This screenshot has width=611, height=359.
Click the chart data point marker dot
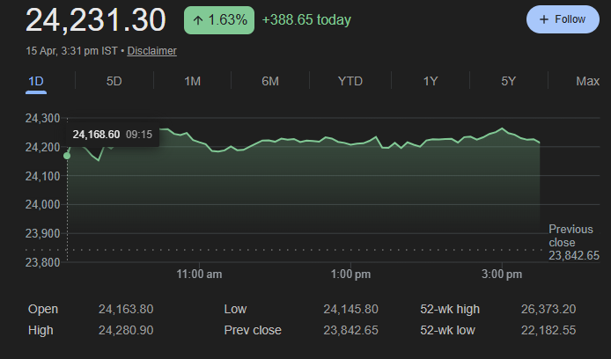click(67, 155)
